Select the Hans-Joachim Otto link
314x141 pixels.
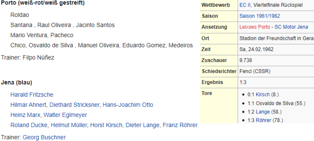tap(128, 105)
